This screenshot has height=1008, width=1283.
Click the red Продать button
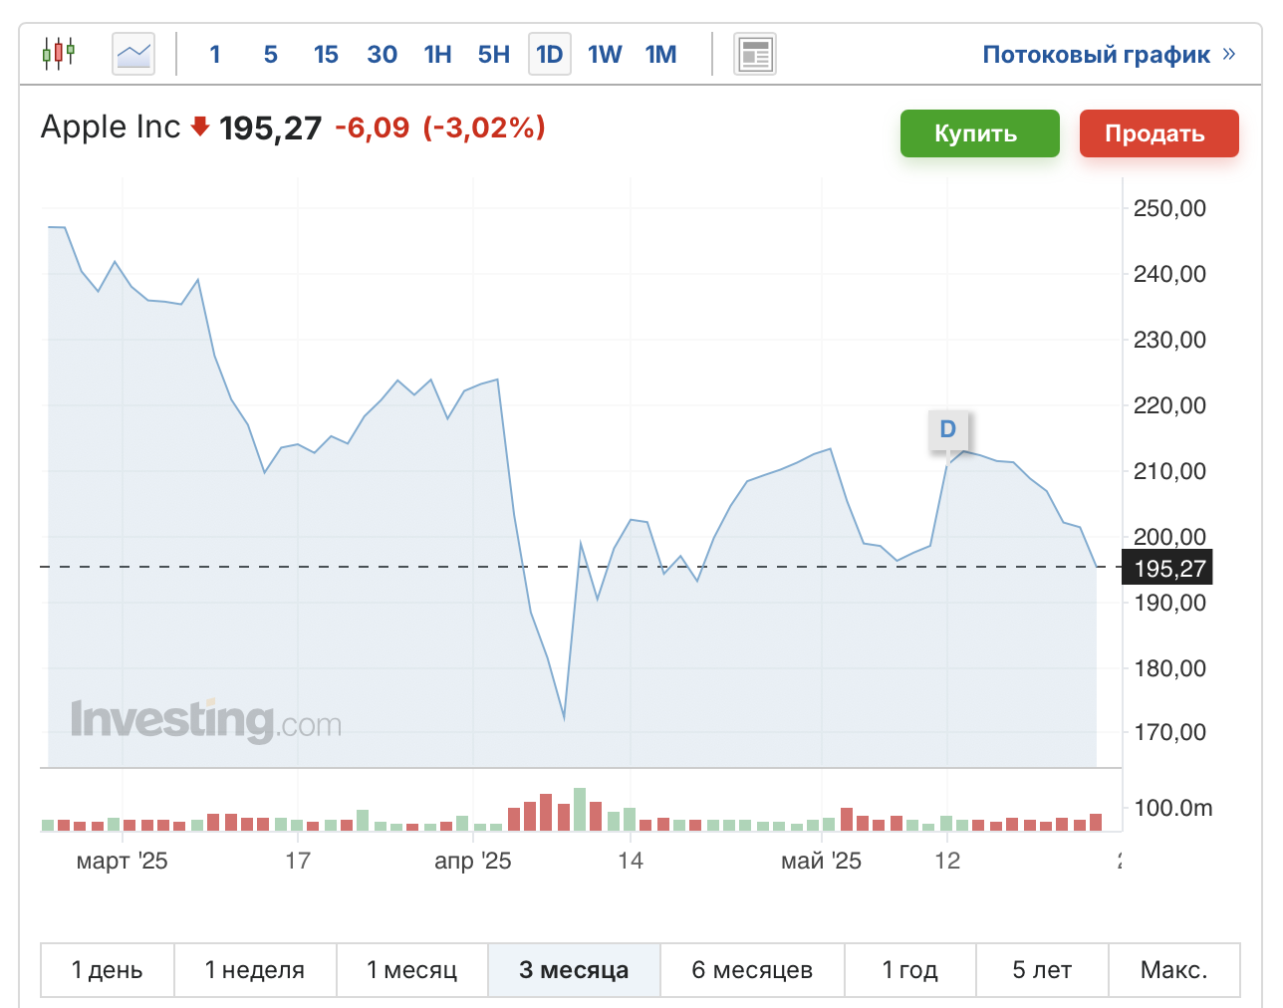pyautogui.click(x=1159, y=133)
